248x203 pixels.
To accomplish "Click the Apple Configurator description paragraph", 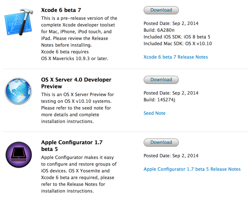I will (x=79, y=174).
